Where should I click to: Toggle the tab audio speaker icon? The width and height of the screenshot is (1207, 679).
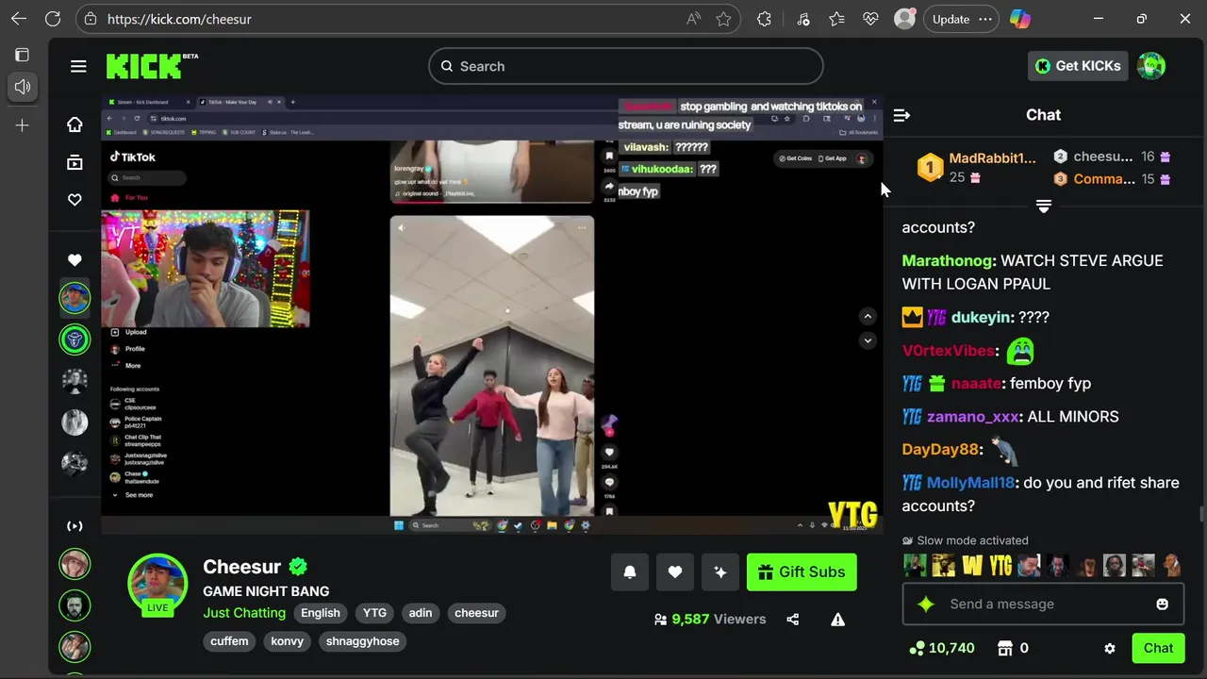23,87
